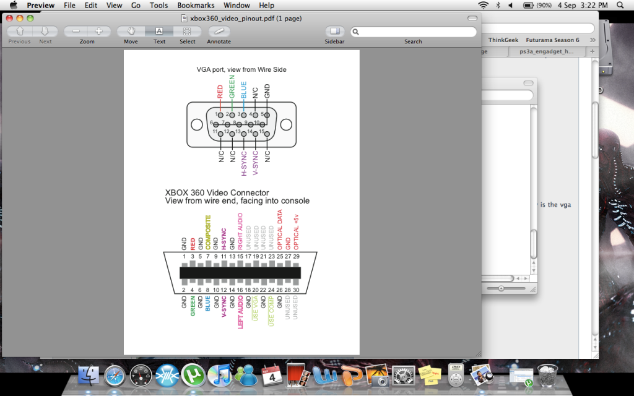The image size is (634, 396).
Task: Open the Tools menu
Action: 158,6
